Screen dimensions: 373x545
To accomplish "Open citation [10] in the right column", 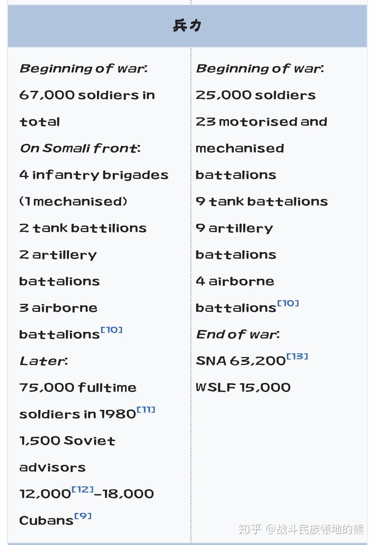I will (x=288, y=303).
